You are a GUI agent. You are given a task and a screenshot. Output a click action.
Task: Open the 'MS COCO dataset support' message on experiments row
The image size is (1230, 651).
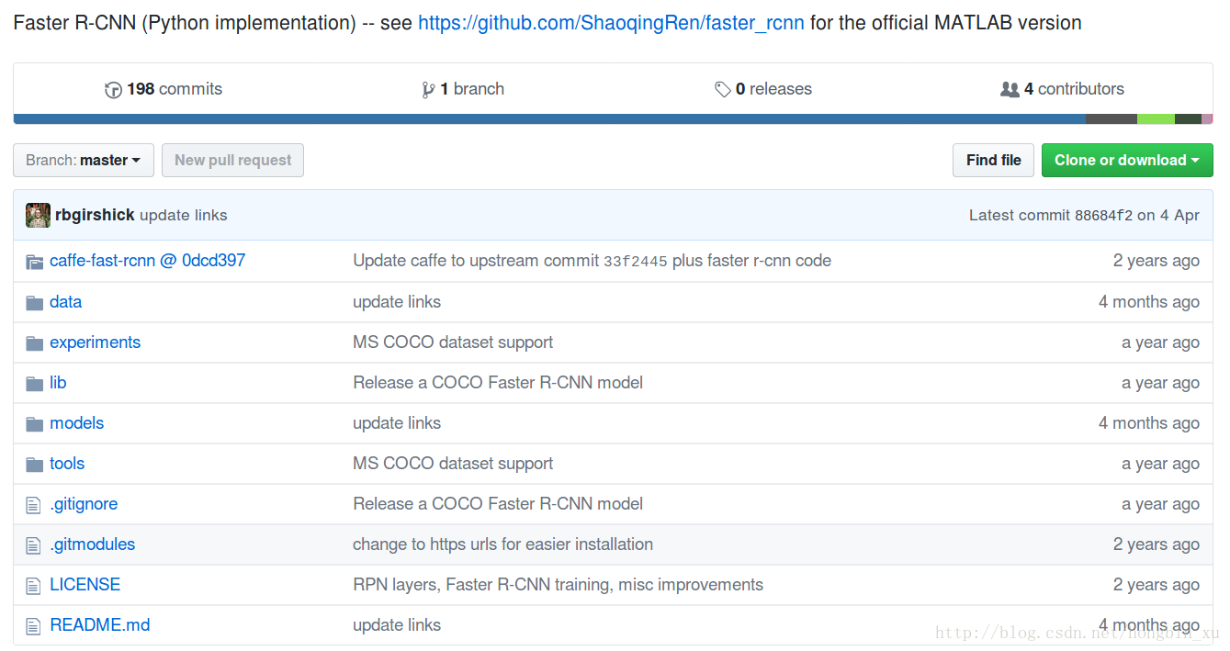tap(453, 342)
